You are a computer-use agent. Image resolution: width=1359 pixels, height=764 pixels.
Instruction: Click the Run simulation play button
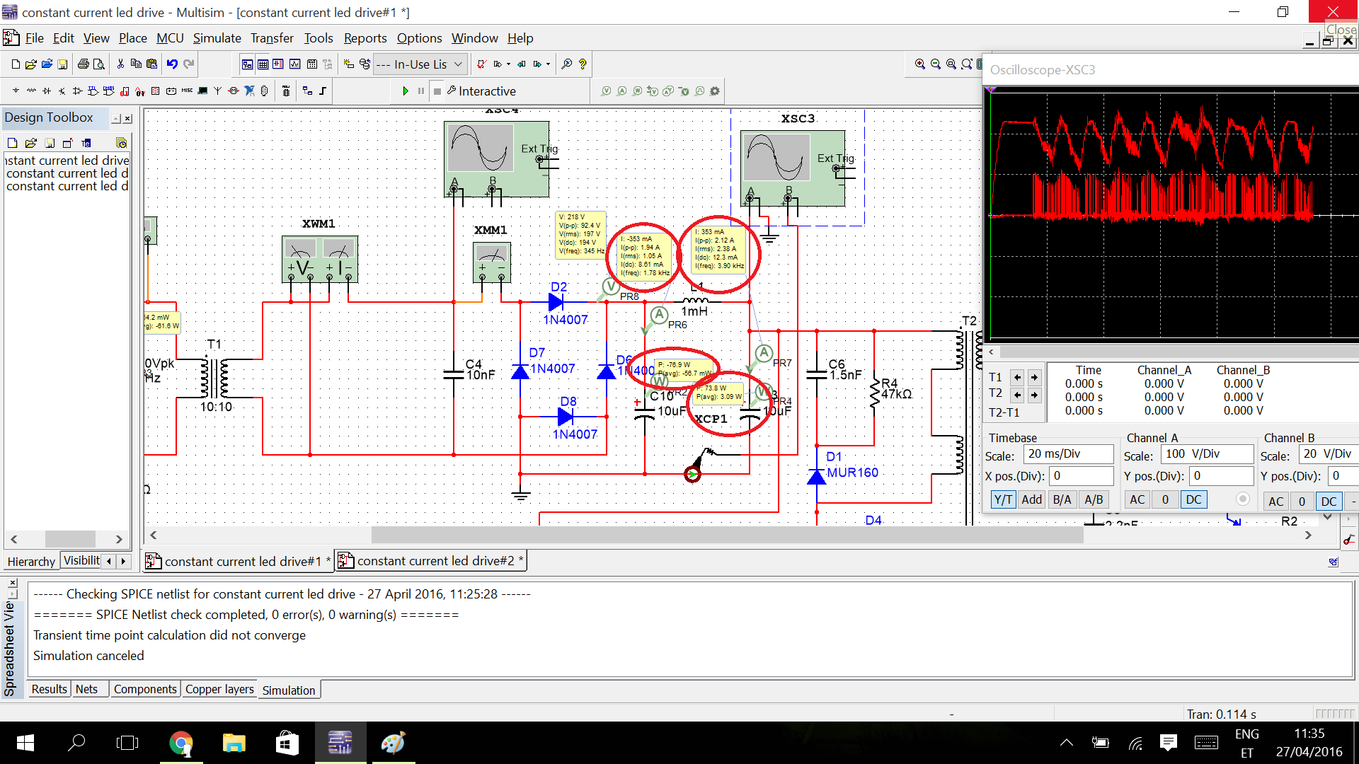point(406,91)
